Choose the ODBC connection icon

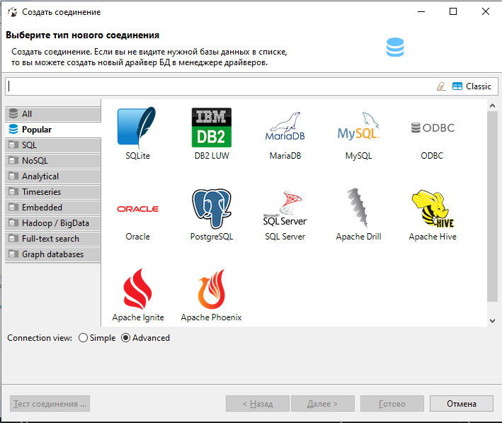click(x=433, y=128)
